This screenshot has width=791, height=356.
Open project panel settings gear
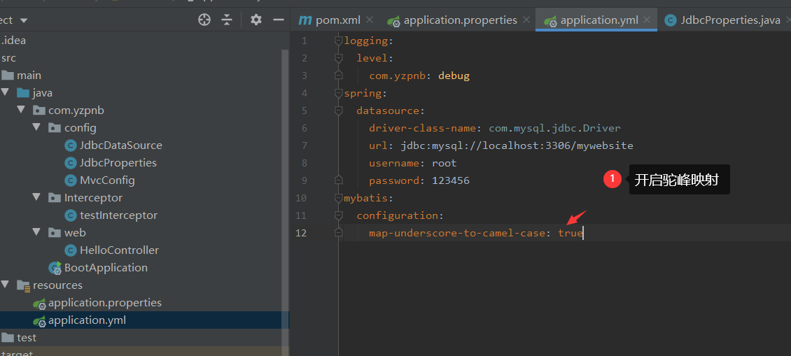point(256,20)
